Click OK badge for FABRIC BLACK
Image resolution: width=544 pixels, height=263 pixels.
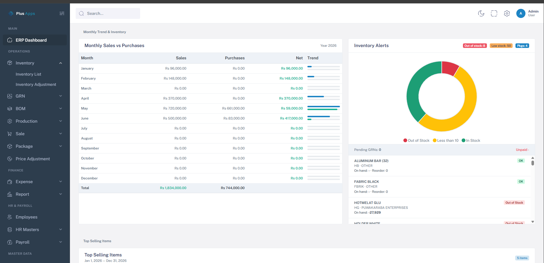click(521, 182)
